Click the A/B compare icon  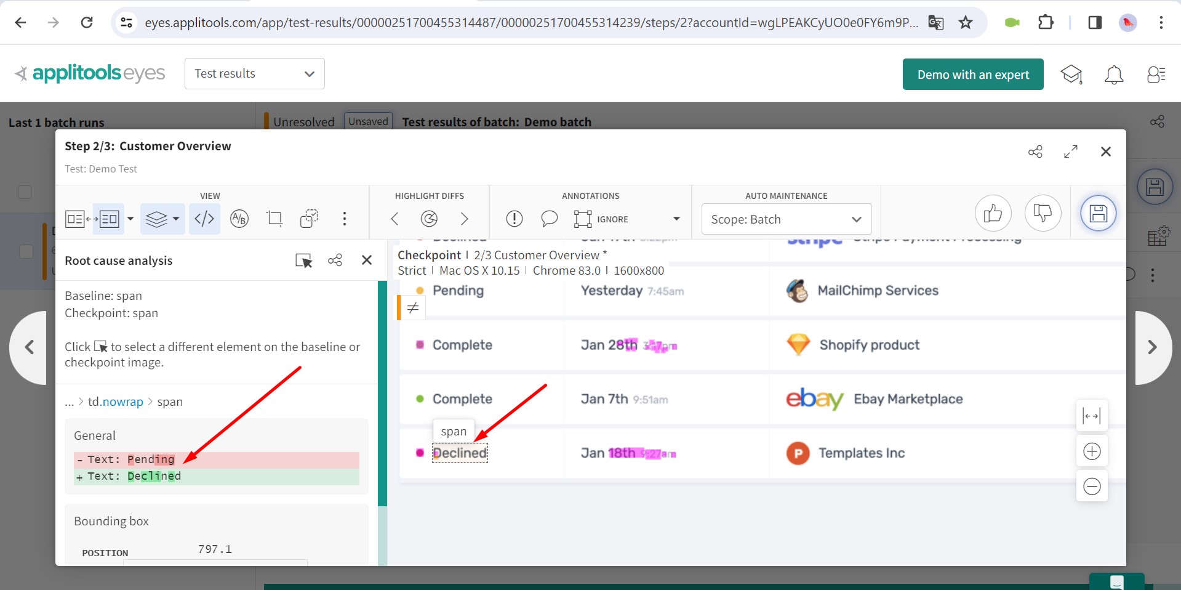point(239,219)
